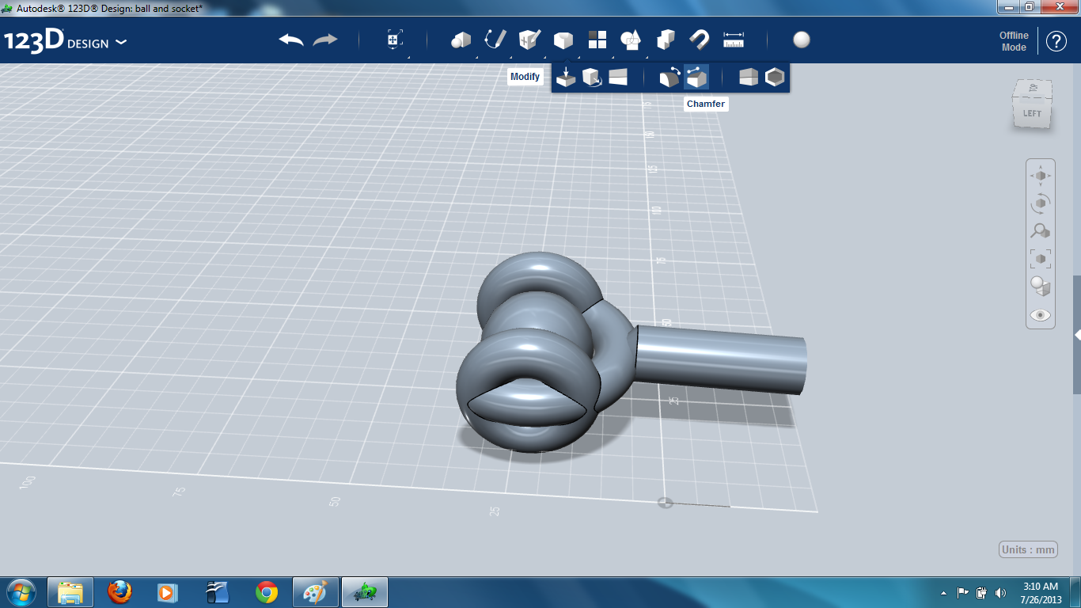Open the Pattern tool icon
Screen dimensions: 1081x608
[x=597, y=40]
